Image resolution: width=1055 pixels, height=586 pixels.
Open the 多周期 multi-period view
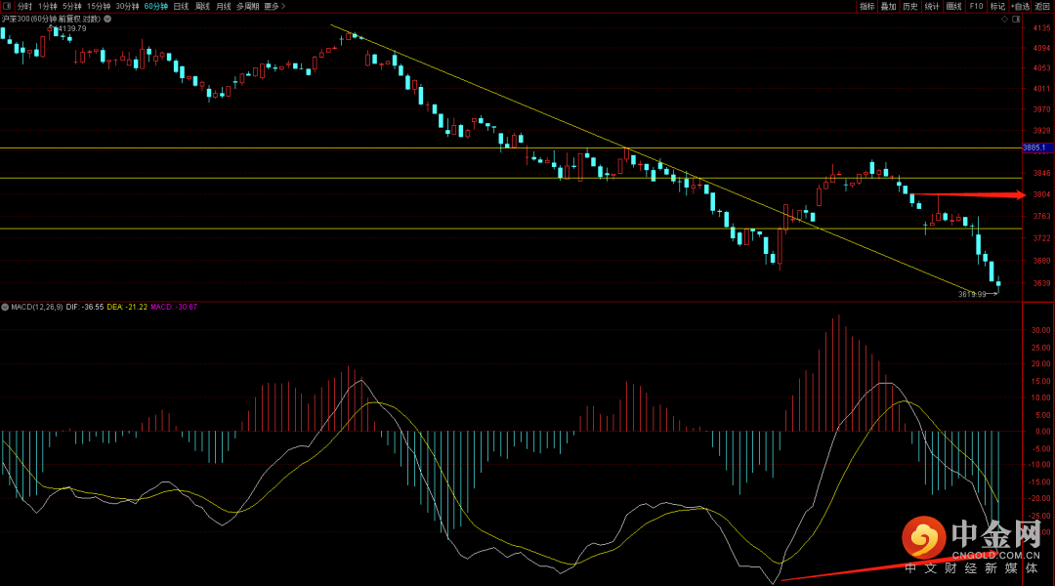tap(247, 6)
